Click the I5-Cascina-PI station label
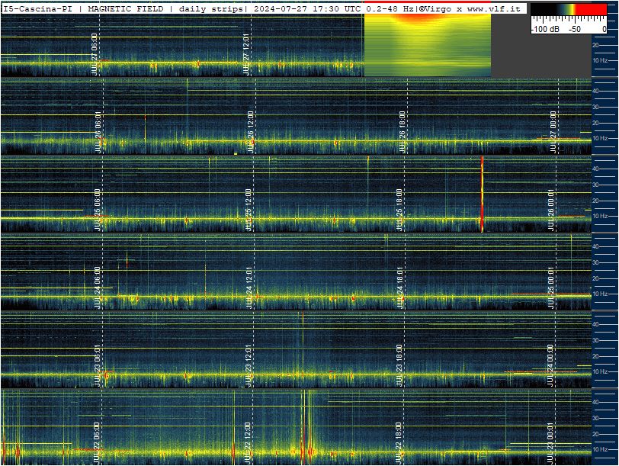This screenshot has width=619, height=466. coord(38,8)
